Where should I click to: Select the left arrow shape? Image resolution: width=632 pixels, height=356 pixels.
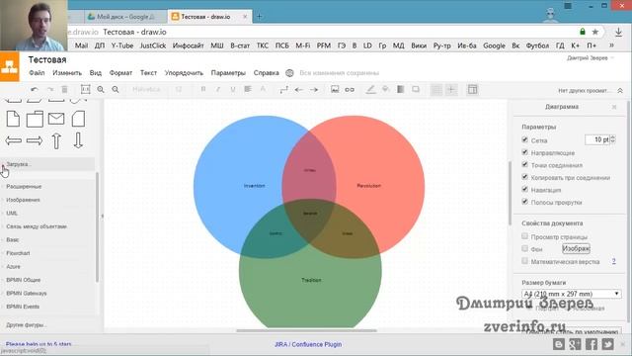[13, 140]
